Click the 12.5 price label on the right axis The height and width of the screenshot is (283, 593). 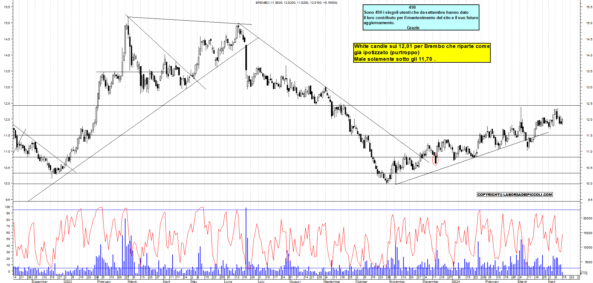click(590, 103)
